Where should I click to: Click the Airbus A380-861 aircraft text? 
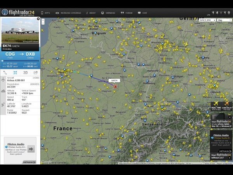click(x=16, y=80)
